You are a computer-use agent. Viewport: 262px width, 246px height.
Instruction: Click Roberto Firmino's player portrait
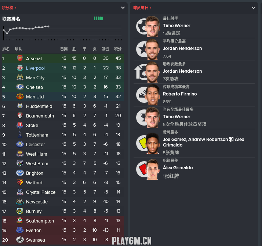[x=152, y=95]
